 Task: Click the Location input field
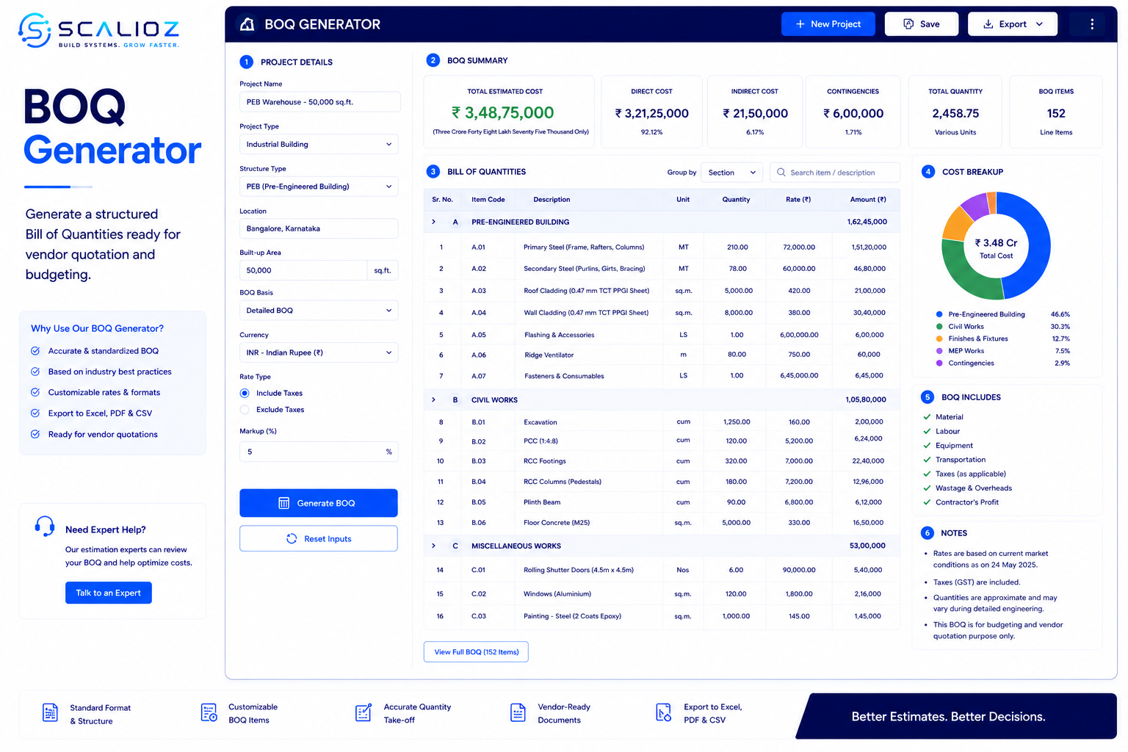319,228
